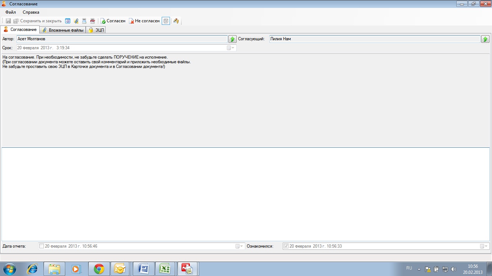The width and height of the screenshot is (492, 276).
Task: Switch to the ЭЦП tab
Action: [97, 30]
